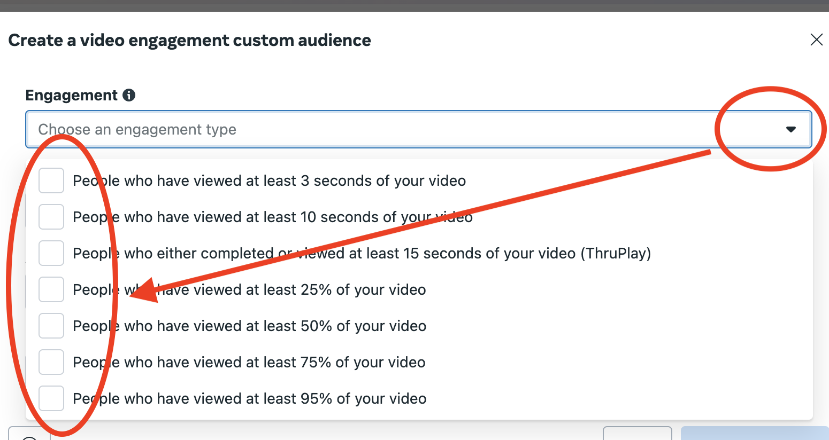This screenshot has height=440, width=829.
Task: Tick the checkbox for 3 seconds viewed
Action: tap(51, 180)
